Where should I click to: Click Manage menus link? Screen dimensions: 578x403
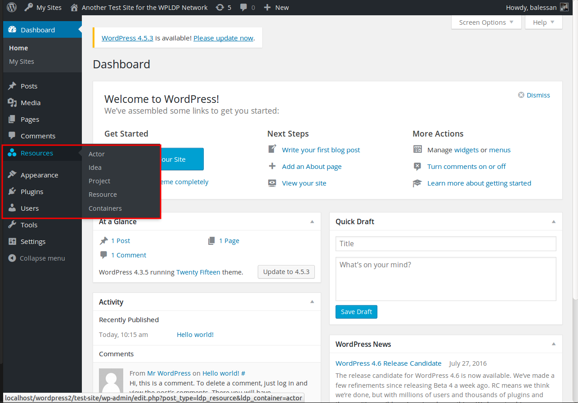coord(500,150)
